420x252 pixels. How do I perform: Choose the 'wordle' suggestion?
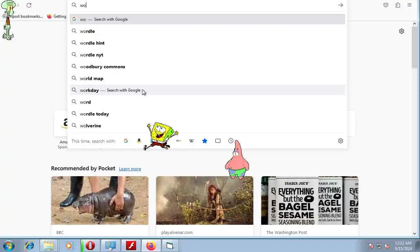[207, 31]
